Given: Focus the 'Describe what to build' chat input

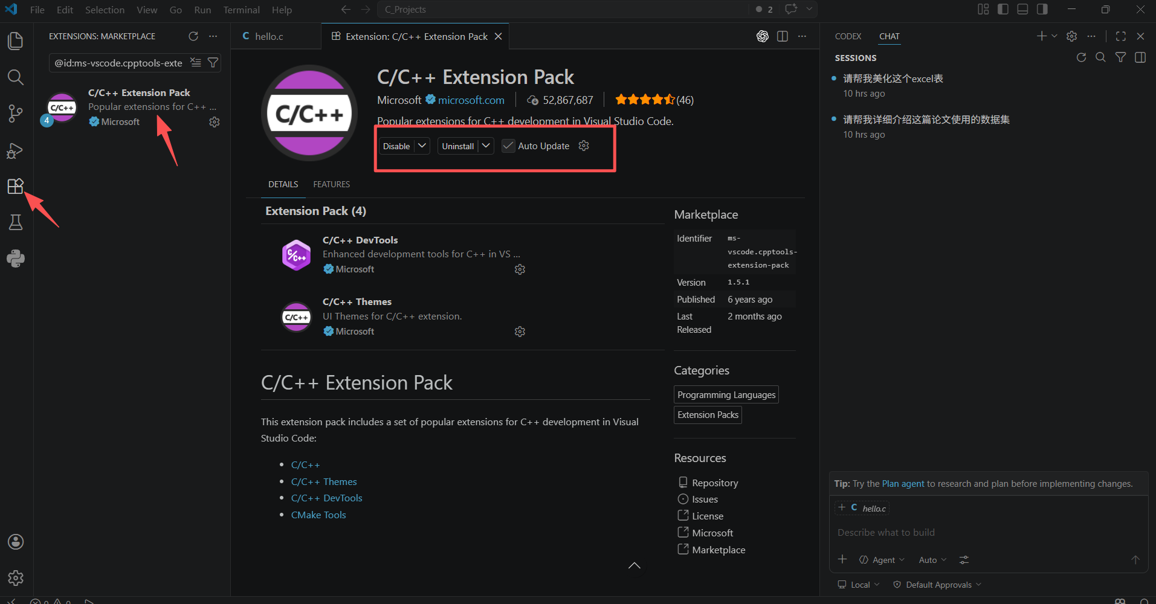Looking at the screenshot, I should coord(989,533).
